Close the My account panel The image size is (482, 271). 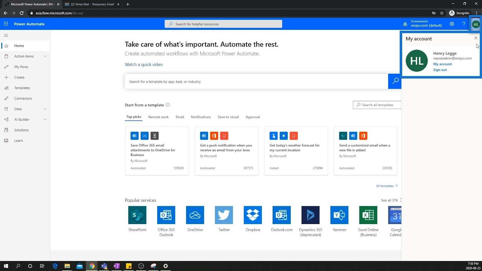476,38
